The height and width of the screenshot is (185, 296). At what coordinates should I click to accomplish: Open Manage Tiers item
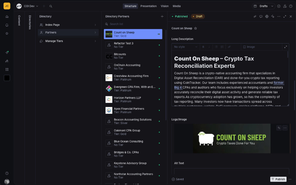(x=68, y=41)
